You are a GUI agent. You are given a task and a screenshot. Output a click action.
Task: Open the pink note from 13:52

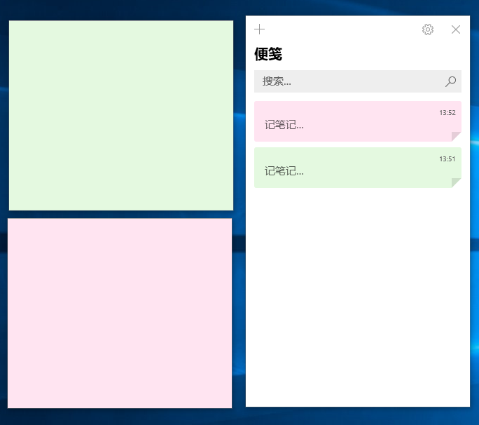358,121
